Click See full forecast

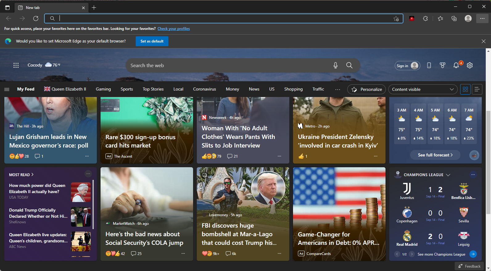point(435,155)
